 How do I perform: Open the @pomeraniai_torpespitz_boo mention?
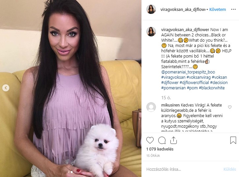coord(188,72)
